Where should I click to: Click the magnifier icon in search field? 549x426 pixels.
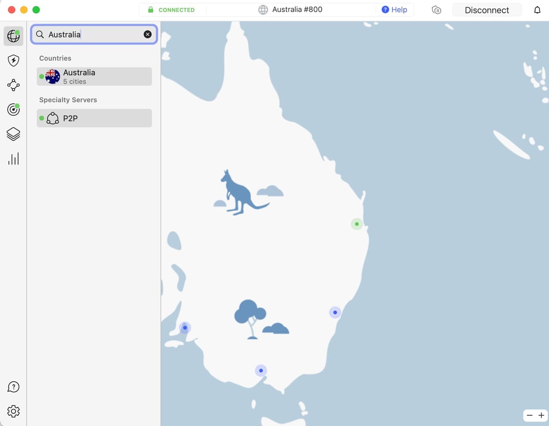coord(40,34)
